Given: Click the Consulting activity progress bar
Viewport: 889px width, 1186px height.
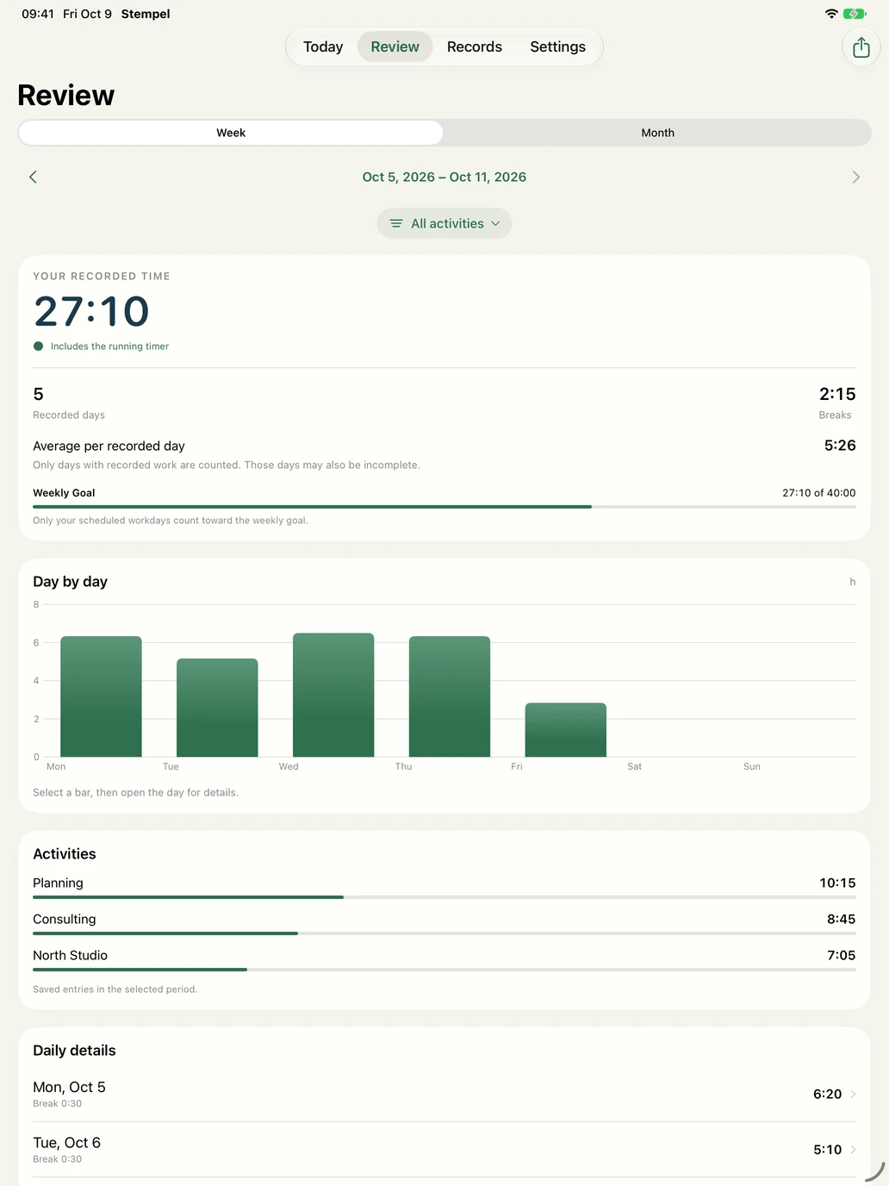Looking at the screenshot, I should click(444, 933).
